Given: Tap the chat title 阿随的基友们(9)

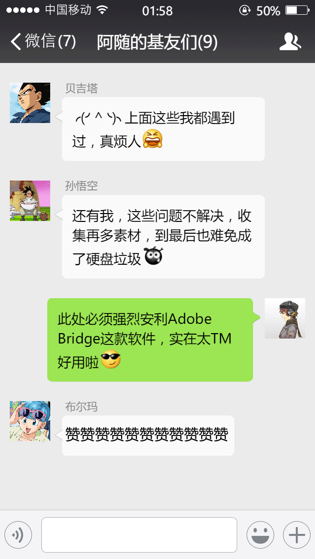Looking at the screenshot, I should 157,42.
